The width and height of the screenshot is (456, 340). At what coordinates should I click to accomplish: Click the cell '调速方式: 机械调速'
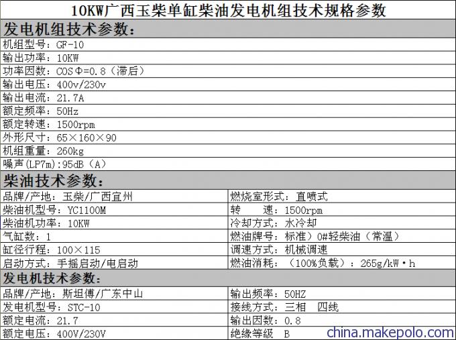pos(342,249)
